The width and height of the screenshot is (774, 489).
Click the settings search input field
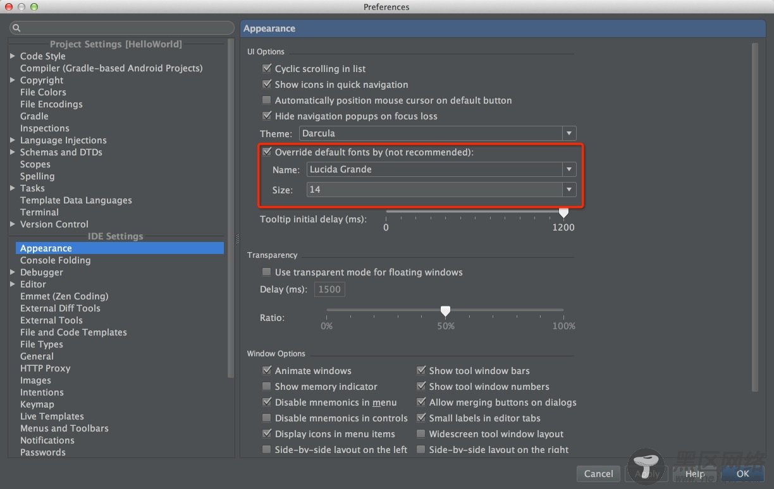[x=122, y=28]
